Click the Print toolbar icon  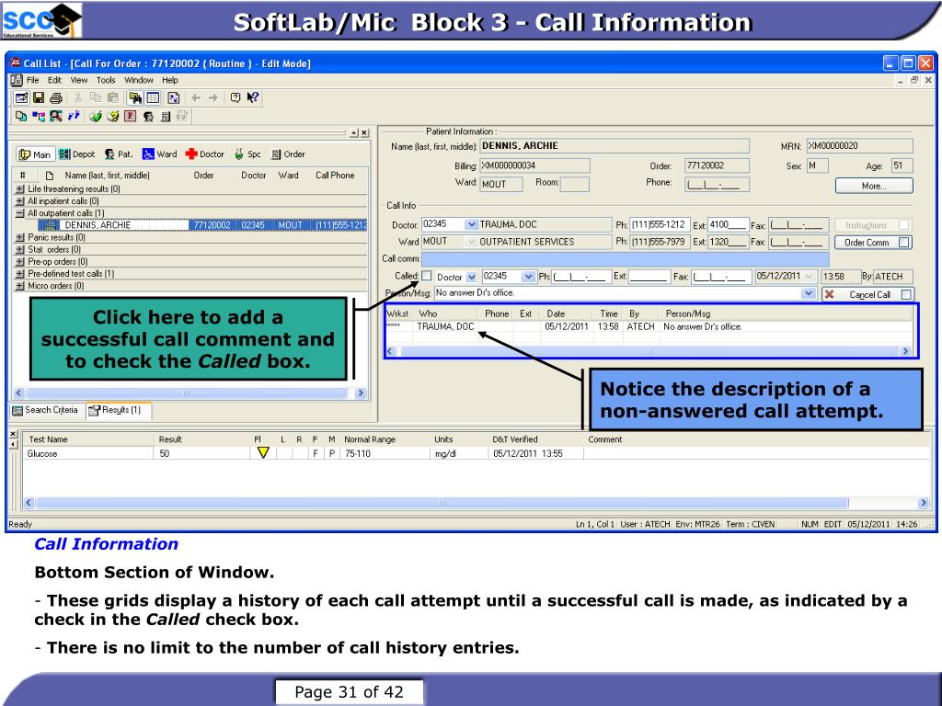56,97
